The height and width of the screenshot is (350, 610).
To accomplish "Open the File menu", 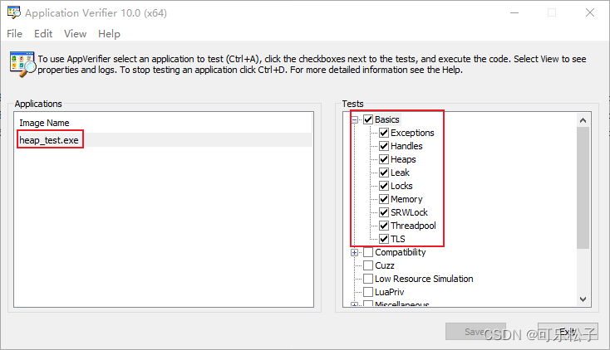I will pyautogui.click(x=14, y=34).
